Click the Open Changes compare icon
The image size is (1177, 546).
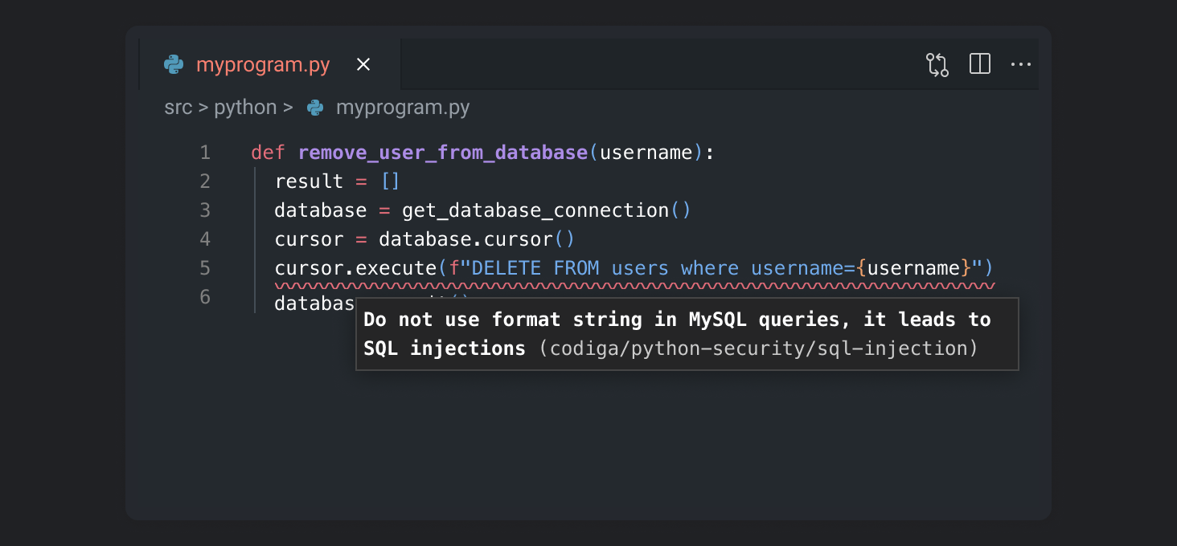937,63
